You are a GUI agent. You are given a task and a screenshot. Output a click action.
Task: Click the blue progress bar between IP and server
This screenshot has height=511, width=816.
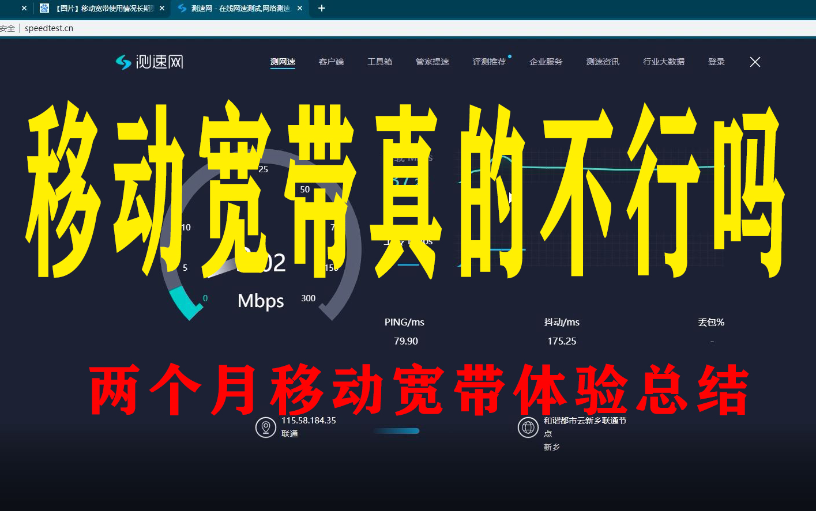(396, 430)
